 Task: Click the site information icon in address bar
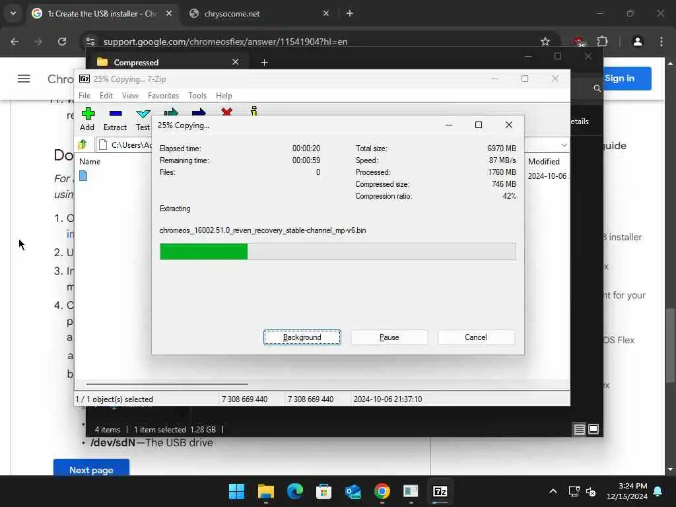click(x=90, y=42)
